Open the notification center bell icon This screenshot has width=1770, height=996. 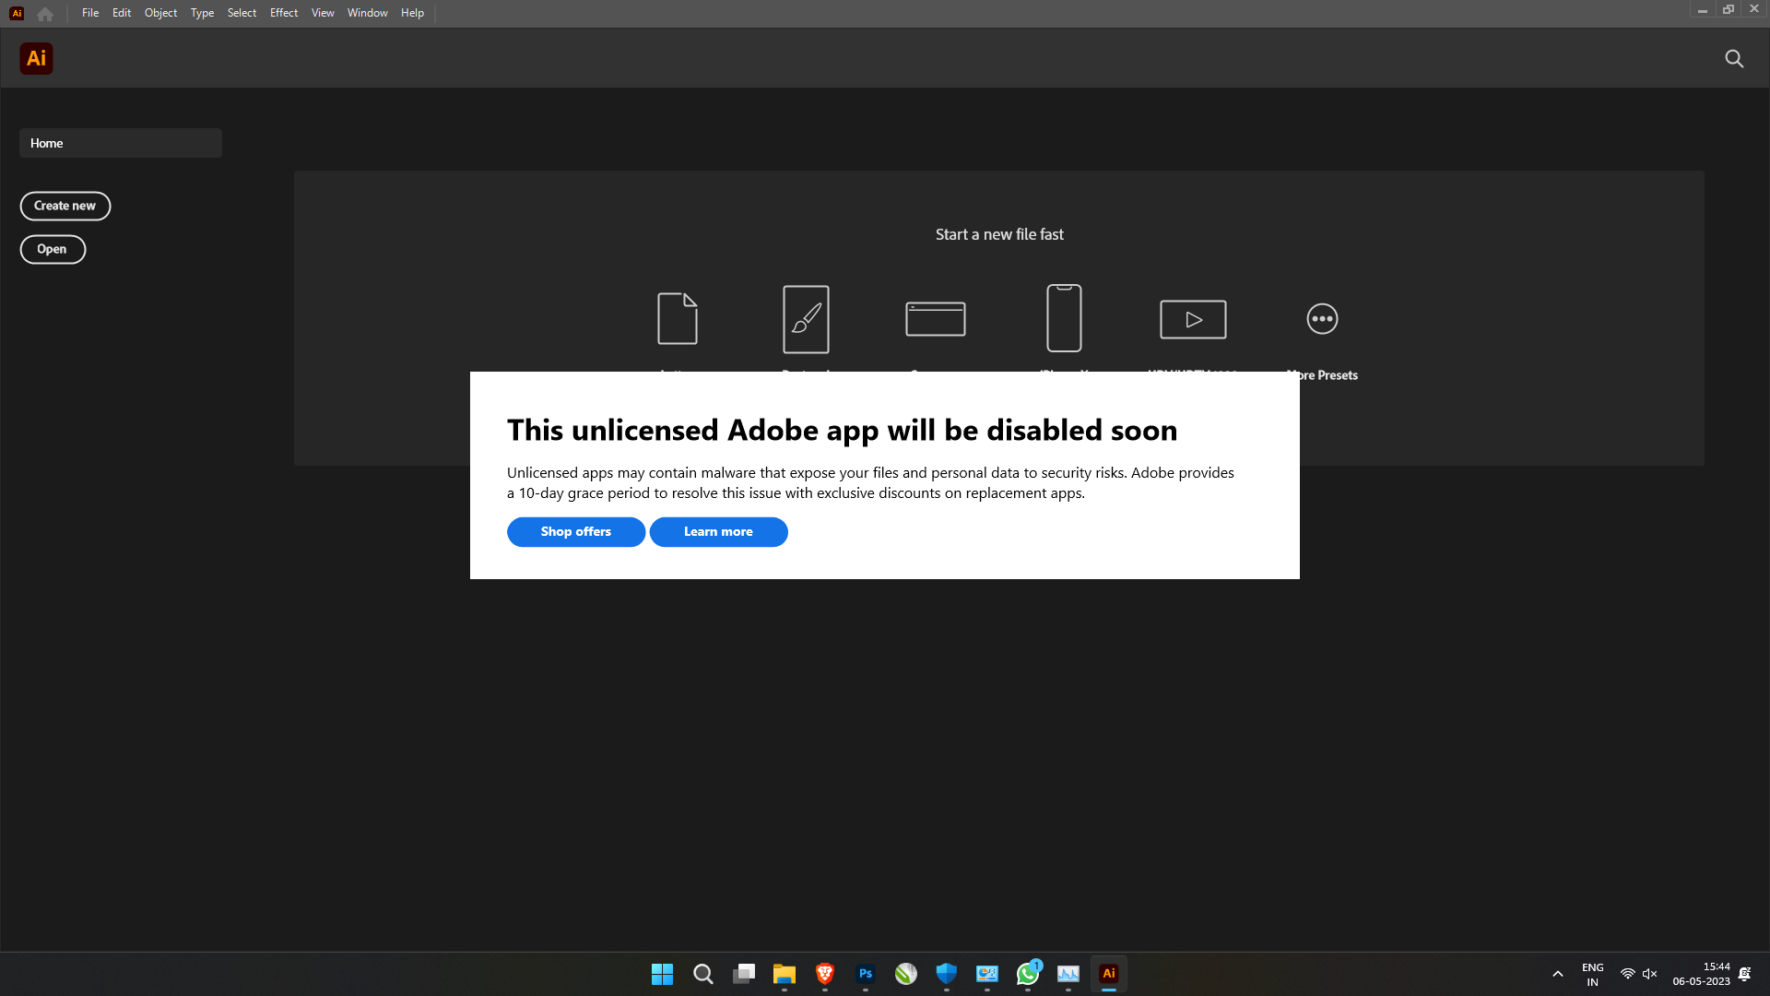[x=1745, y=974]
